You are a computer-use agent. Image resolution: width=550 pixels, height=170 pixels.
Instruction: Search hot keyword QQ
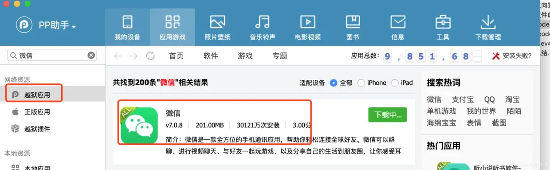(x=489, y=99)
